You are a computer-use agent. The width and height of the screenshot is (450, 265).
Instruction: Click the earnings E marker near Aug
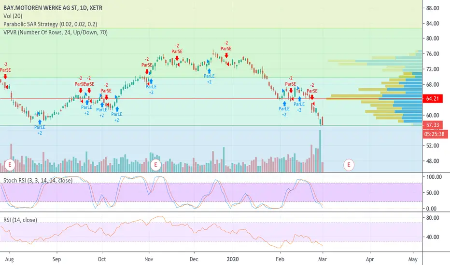[10, 165]
